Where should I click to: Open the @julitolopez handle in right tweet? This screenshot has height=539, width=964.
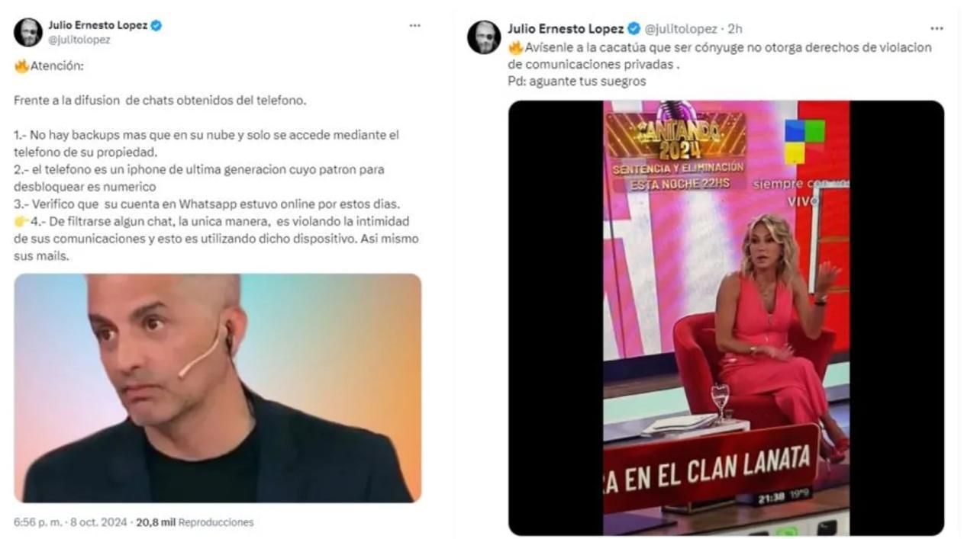[681, 29]
